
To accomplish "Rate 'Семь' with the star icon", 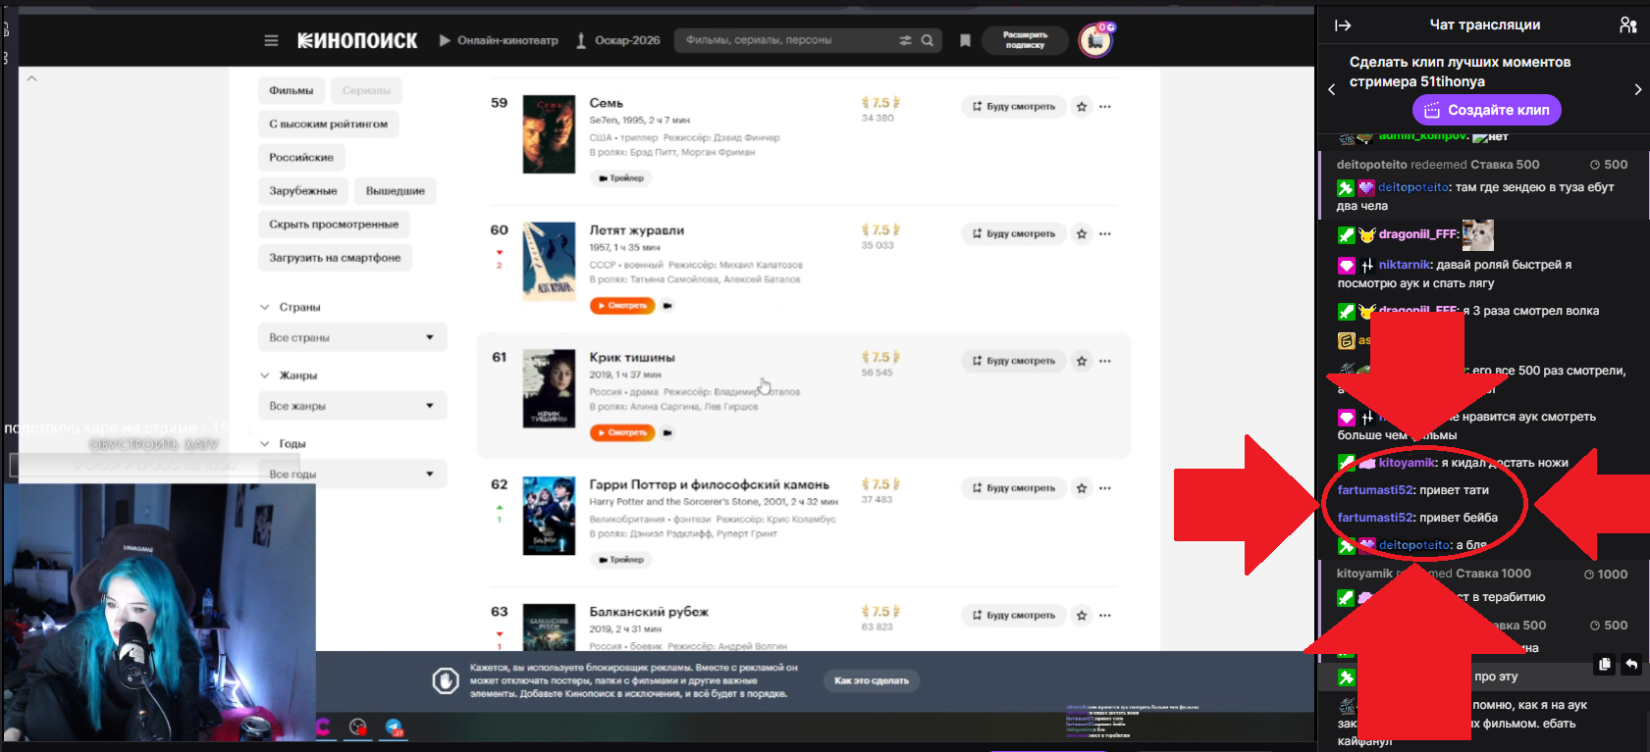I will click(x=1082, y=106).
